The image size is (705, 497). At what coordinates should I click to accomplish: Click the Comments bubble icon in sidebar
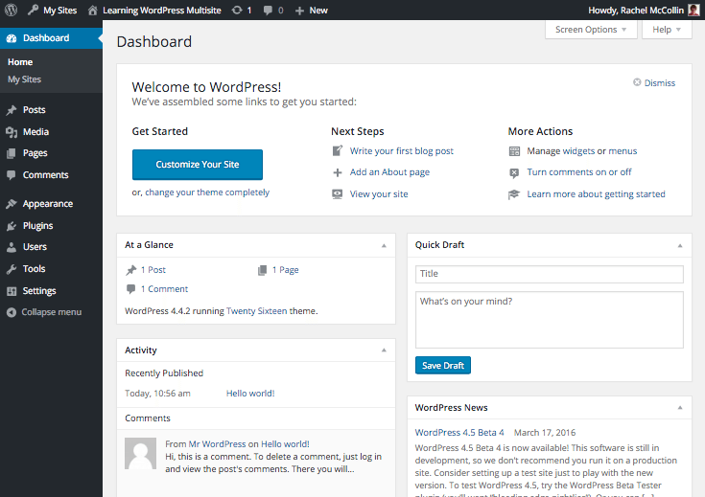12,175
